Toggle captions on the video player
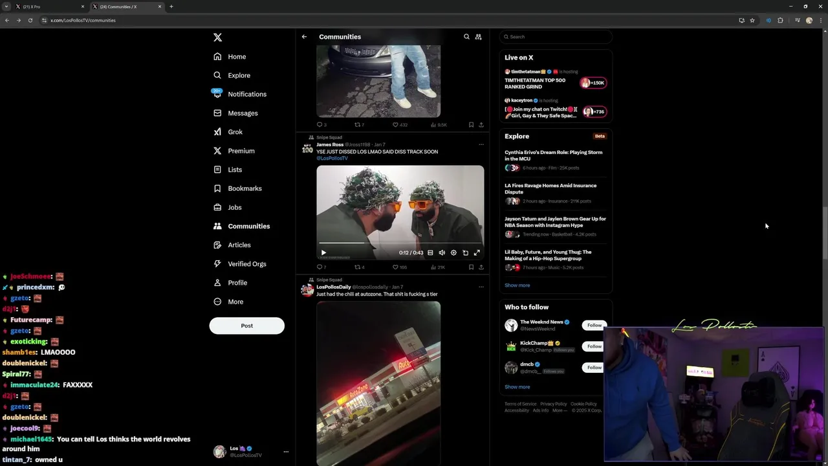Viewport: 828px width, 466px height. [x=430, y=252]
